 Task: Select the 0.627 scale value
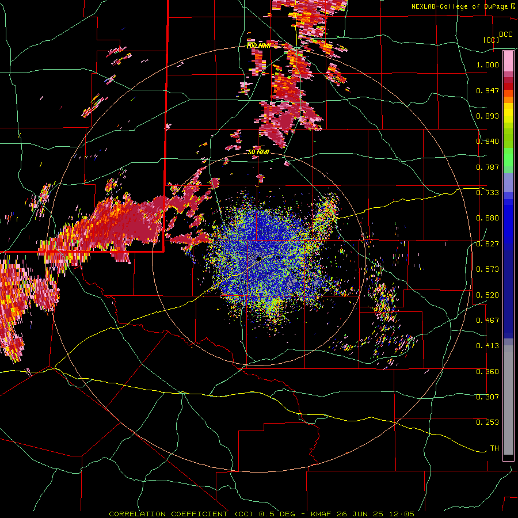pyautogui.click(x=487, y=244)
